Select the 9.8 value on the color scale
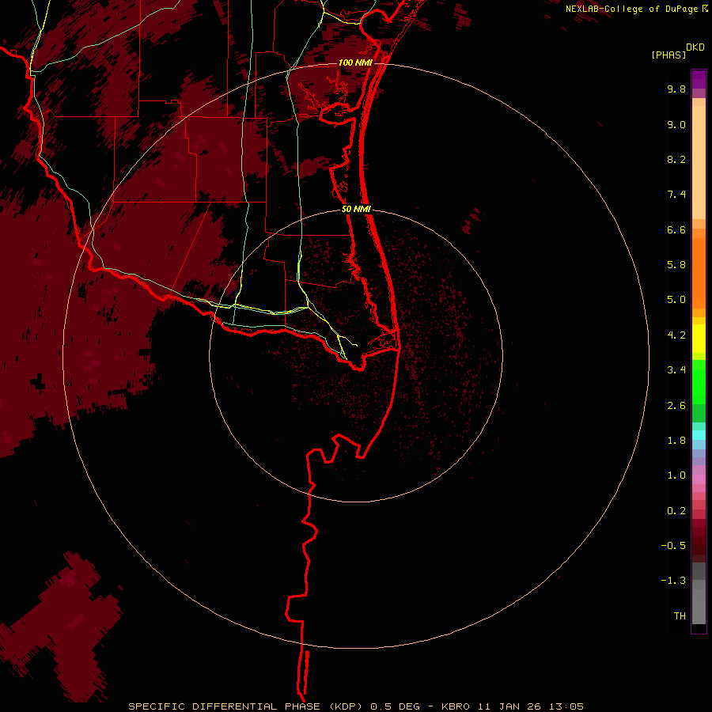 pos(676,89)
